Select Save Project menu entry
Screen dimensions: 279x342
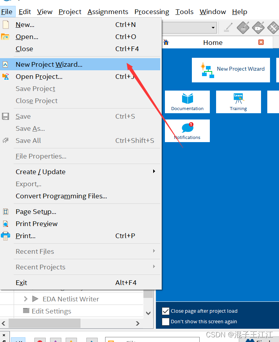[x=80, y=89]
